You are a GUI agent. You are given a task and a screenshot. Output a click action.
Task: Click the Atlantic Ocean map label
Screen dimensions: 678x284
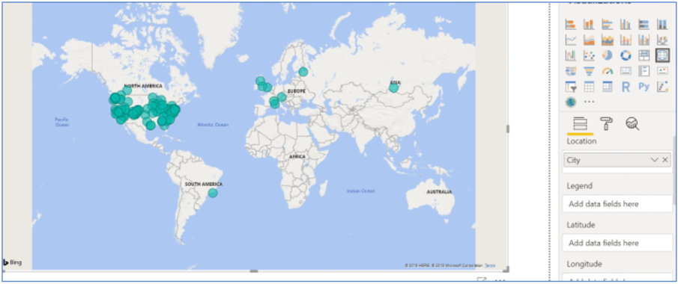tap(212, 125)
